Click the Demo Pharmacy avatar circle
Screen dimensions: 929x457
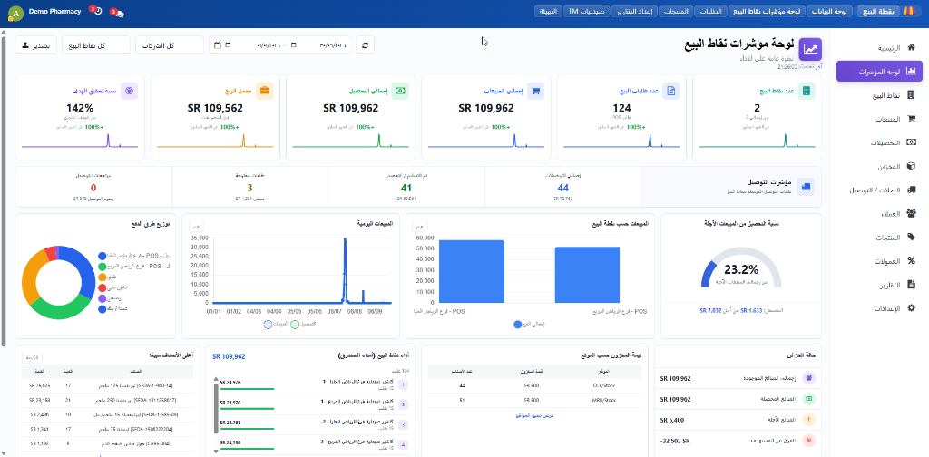[15, 13]
